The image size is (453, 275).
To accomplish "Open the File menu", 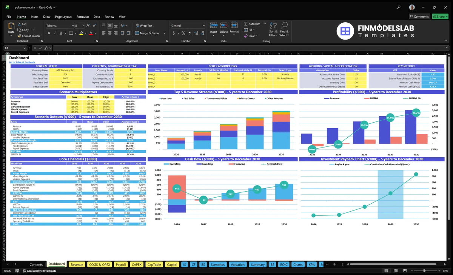I will click(9, 17).
